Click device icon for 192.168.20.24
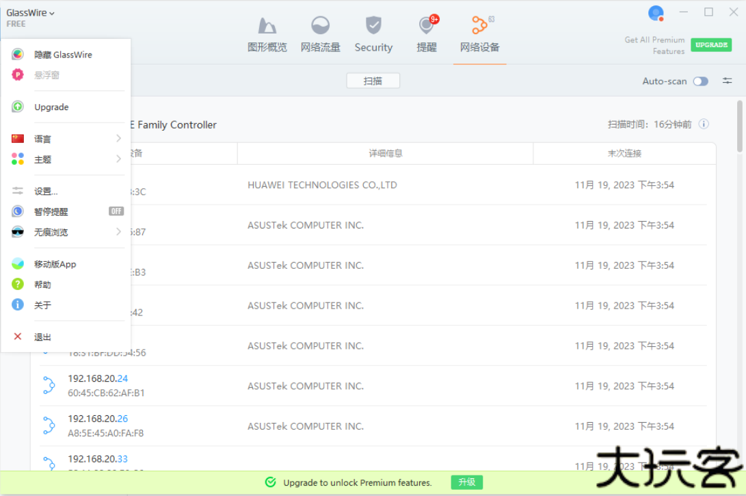Viewport: 746px width, 496px height. (x=49, y=386)
